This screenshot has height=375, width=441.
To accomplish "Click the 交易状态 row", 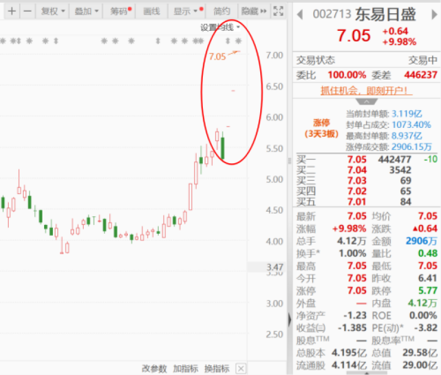I will (367, 60).
